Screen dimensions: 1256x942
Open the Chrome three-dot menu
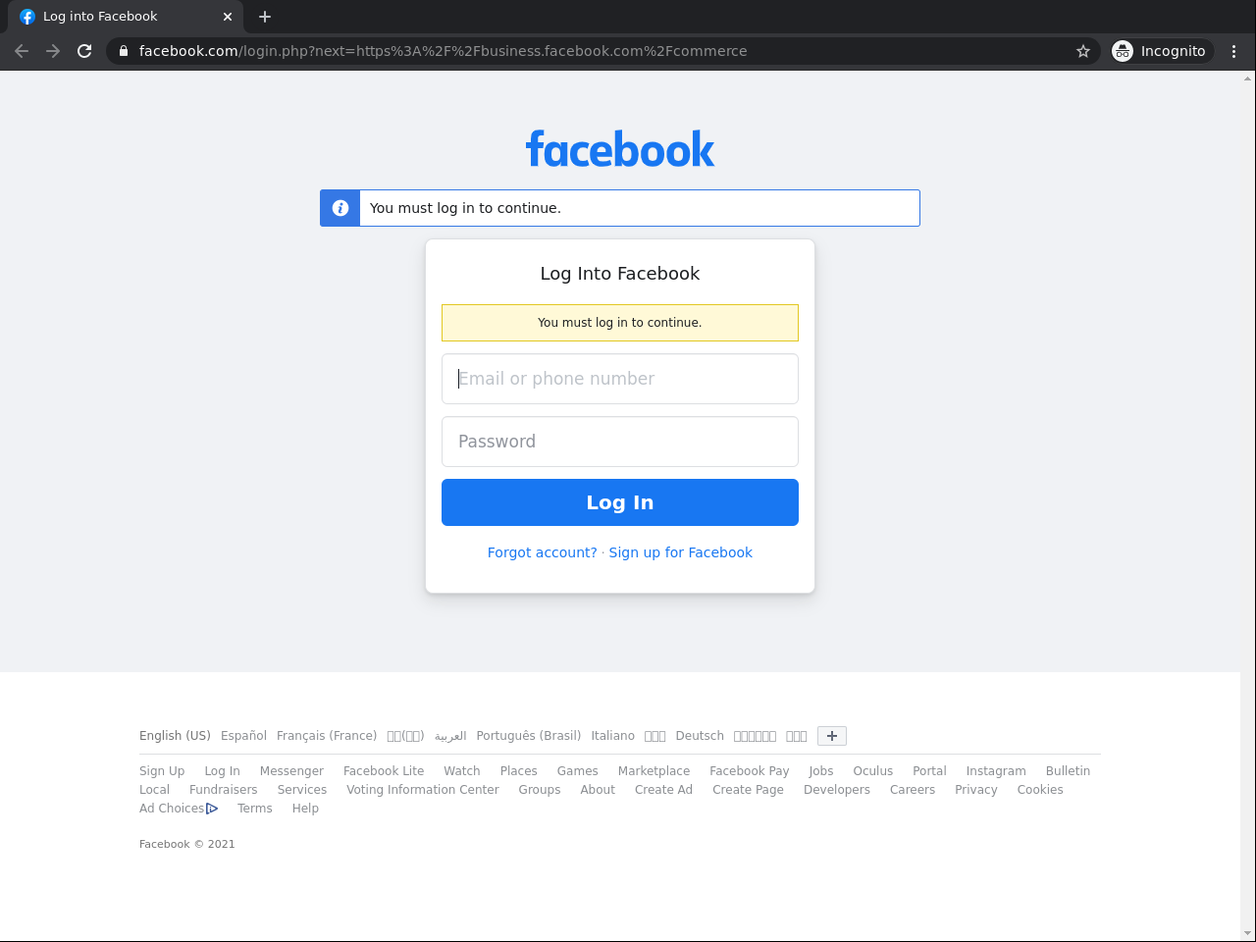click(1234, 51)
